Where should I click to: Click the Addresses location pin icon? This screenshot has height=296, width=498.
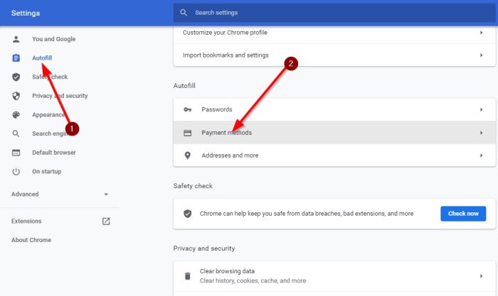(188, 155)
